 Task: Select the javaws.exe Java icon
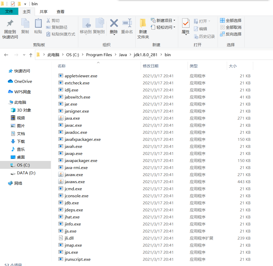[61, 182]
